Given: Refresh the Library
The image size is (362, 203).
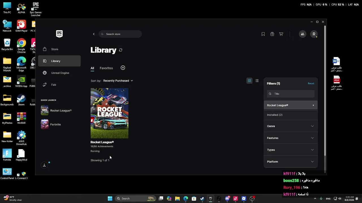Looking at the screenshot, I should click(x=121, y=50).
